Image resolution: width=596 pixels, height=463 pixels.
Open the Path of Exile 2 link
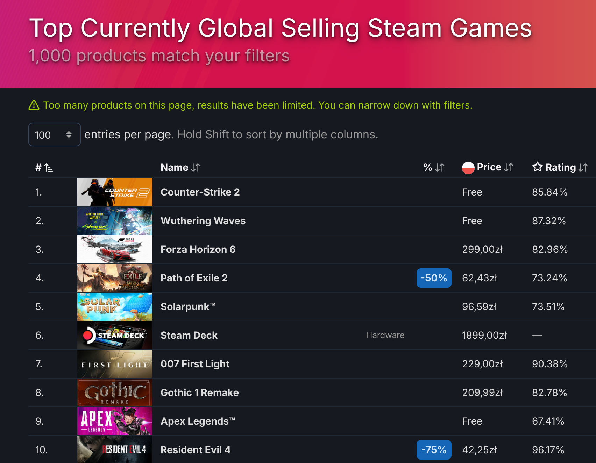[x=194, y=278]
